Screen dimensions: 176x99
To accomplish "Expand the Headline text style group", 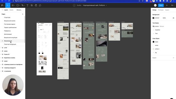I will [x=153, y=30].
